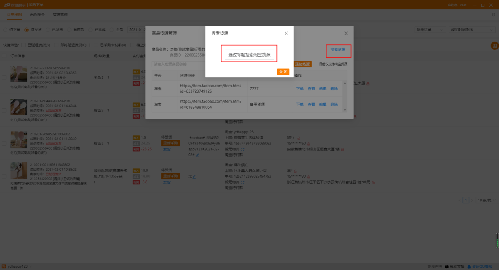Switch to the 采购账号 tab
This screenshot has height=270, width=499.
(37, 14)
